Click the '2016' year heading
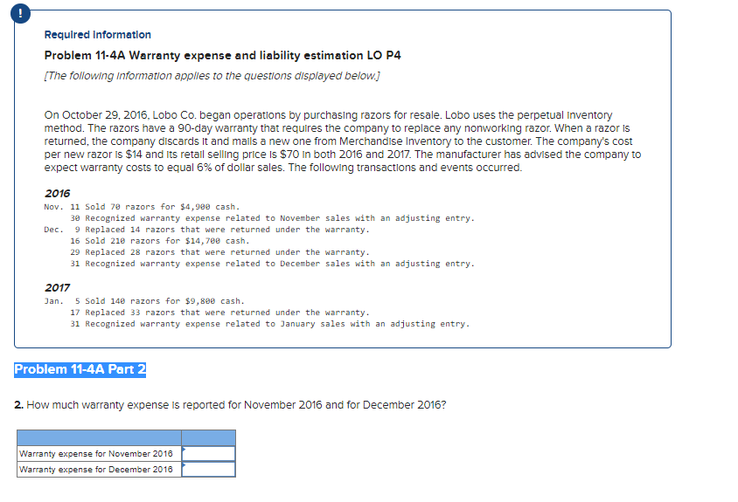Image resolution: width=738 pixels, height=502 pixels. coord(57,193)
